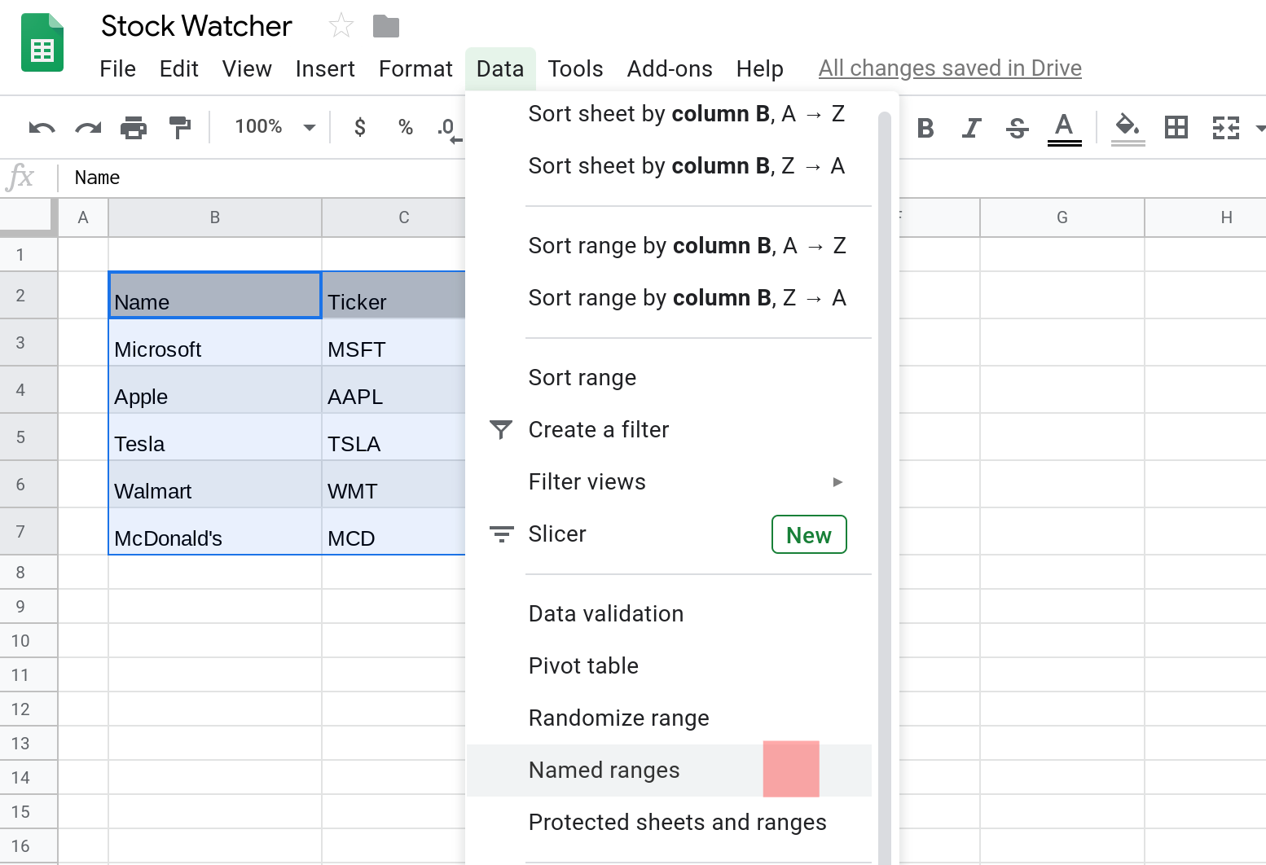Choose Sort sheet by column B, Z to A
1266x865 pixels.
669,166
